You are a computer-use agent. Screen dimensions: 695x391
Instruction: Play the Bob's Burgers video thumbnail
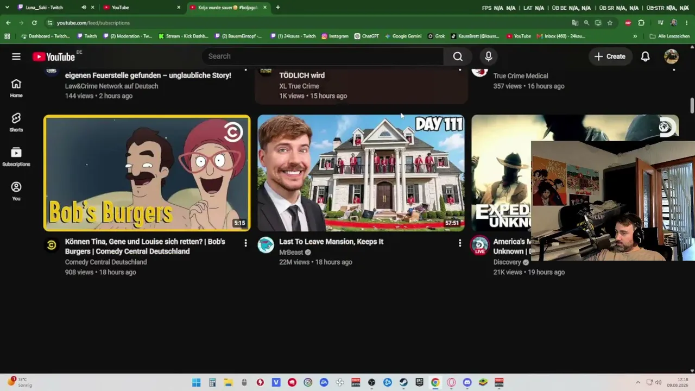[147, 173]
